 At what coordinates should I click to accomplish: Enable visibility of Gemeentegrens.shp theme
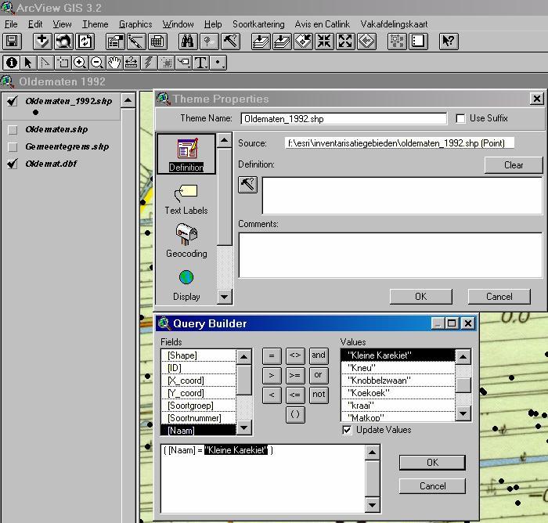[13, 147]
